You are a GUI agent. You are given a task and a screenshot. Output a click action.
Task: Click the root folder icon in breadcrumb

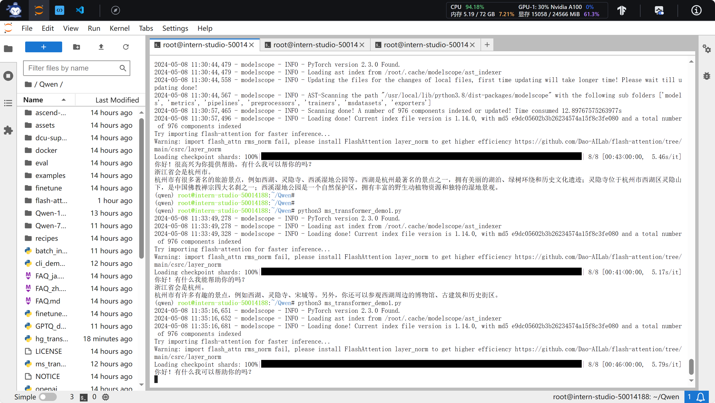pyautogui.click(x=28, y=84)
